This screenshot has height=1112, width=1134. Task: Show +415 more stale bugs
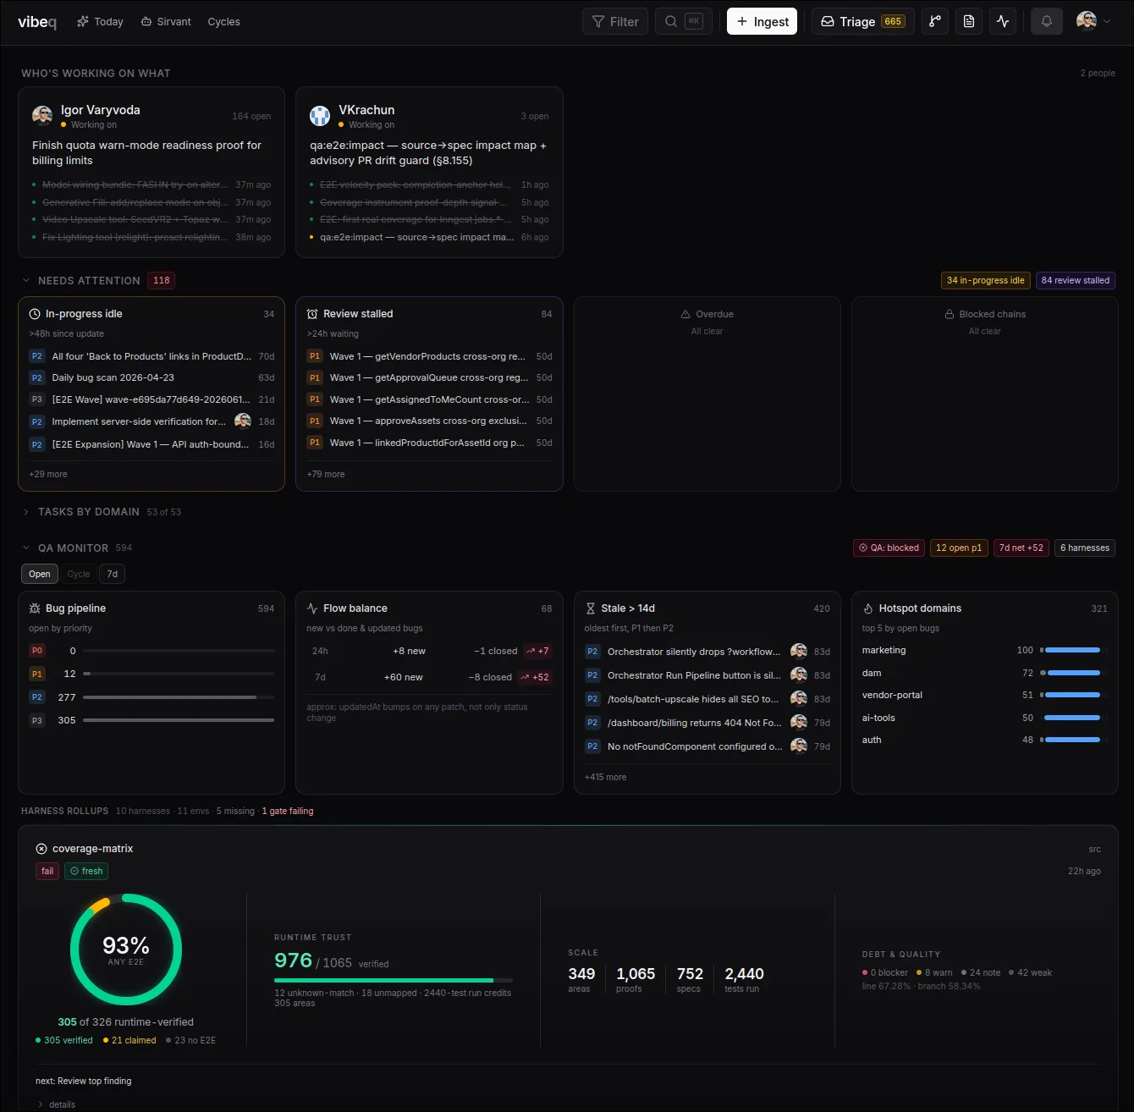(606, 777)
